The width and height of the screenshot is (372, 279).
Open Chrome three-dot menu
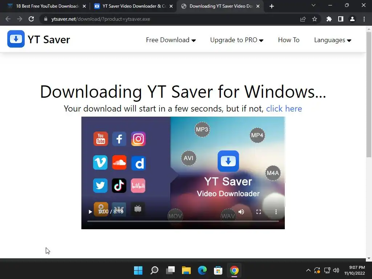[x=364, y=19]
